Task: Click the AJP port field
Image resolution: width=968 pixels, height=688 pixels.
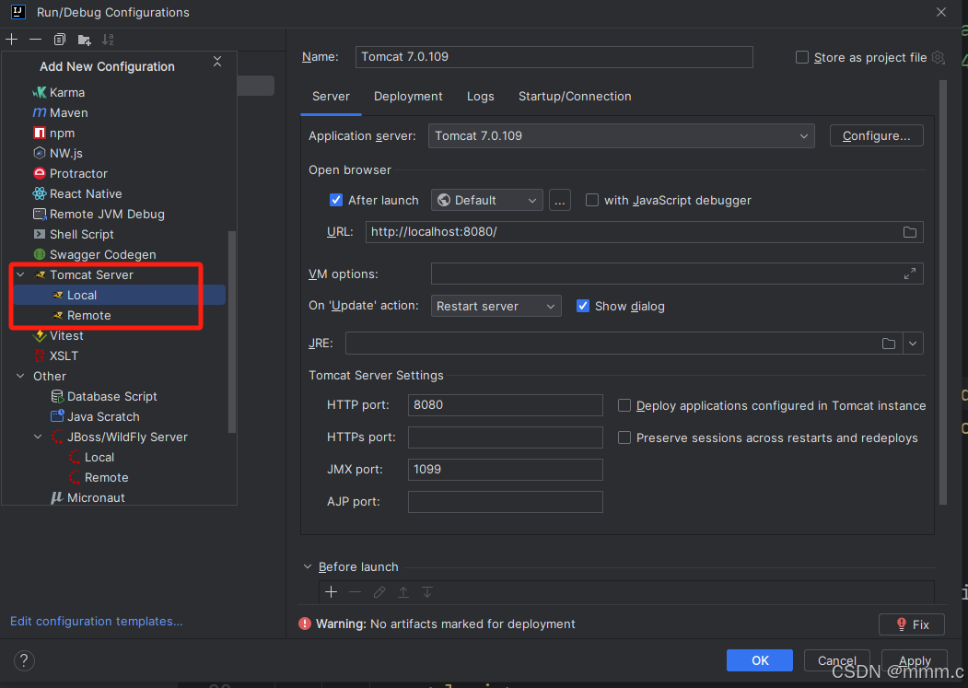Action: coord(505,501)
